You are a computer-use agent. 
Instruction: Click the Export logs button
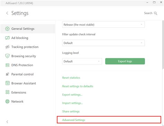(x=125, y=61)
